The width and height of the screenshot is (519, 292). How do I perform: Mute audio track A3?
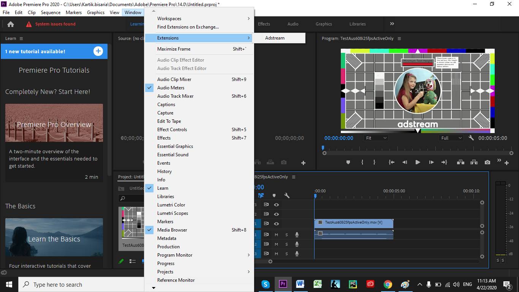276,254
